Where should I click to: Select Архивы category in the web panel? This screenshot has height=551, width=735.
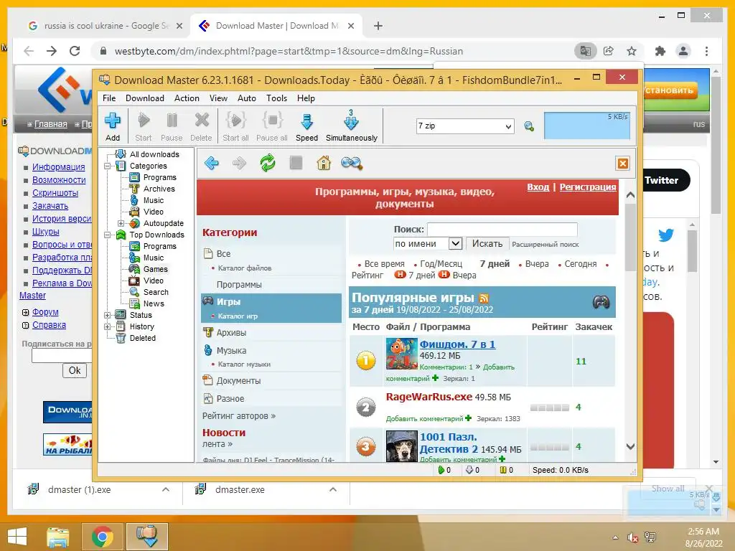pos(231,333)
